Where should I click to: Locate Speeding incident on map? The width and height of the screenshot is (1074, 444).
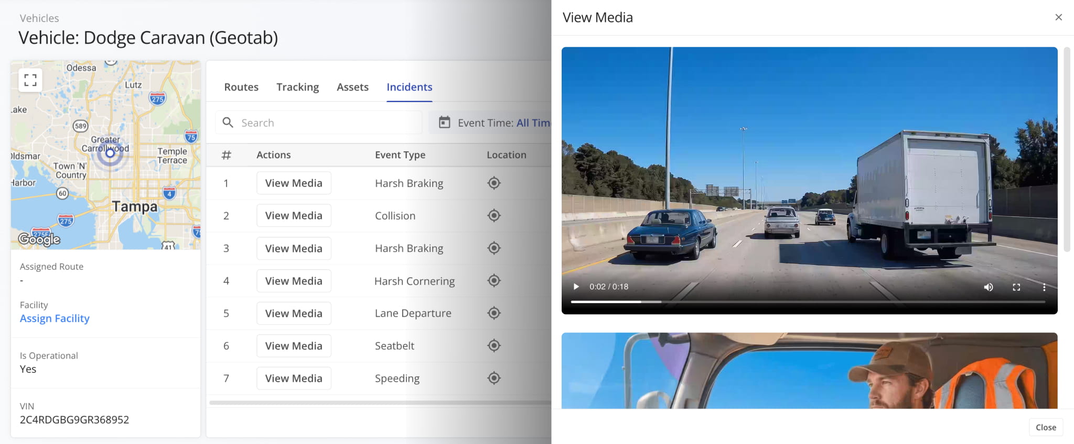[x=494, y=378]
